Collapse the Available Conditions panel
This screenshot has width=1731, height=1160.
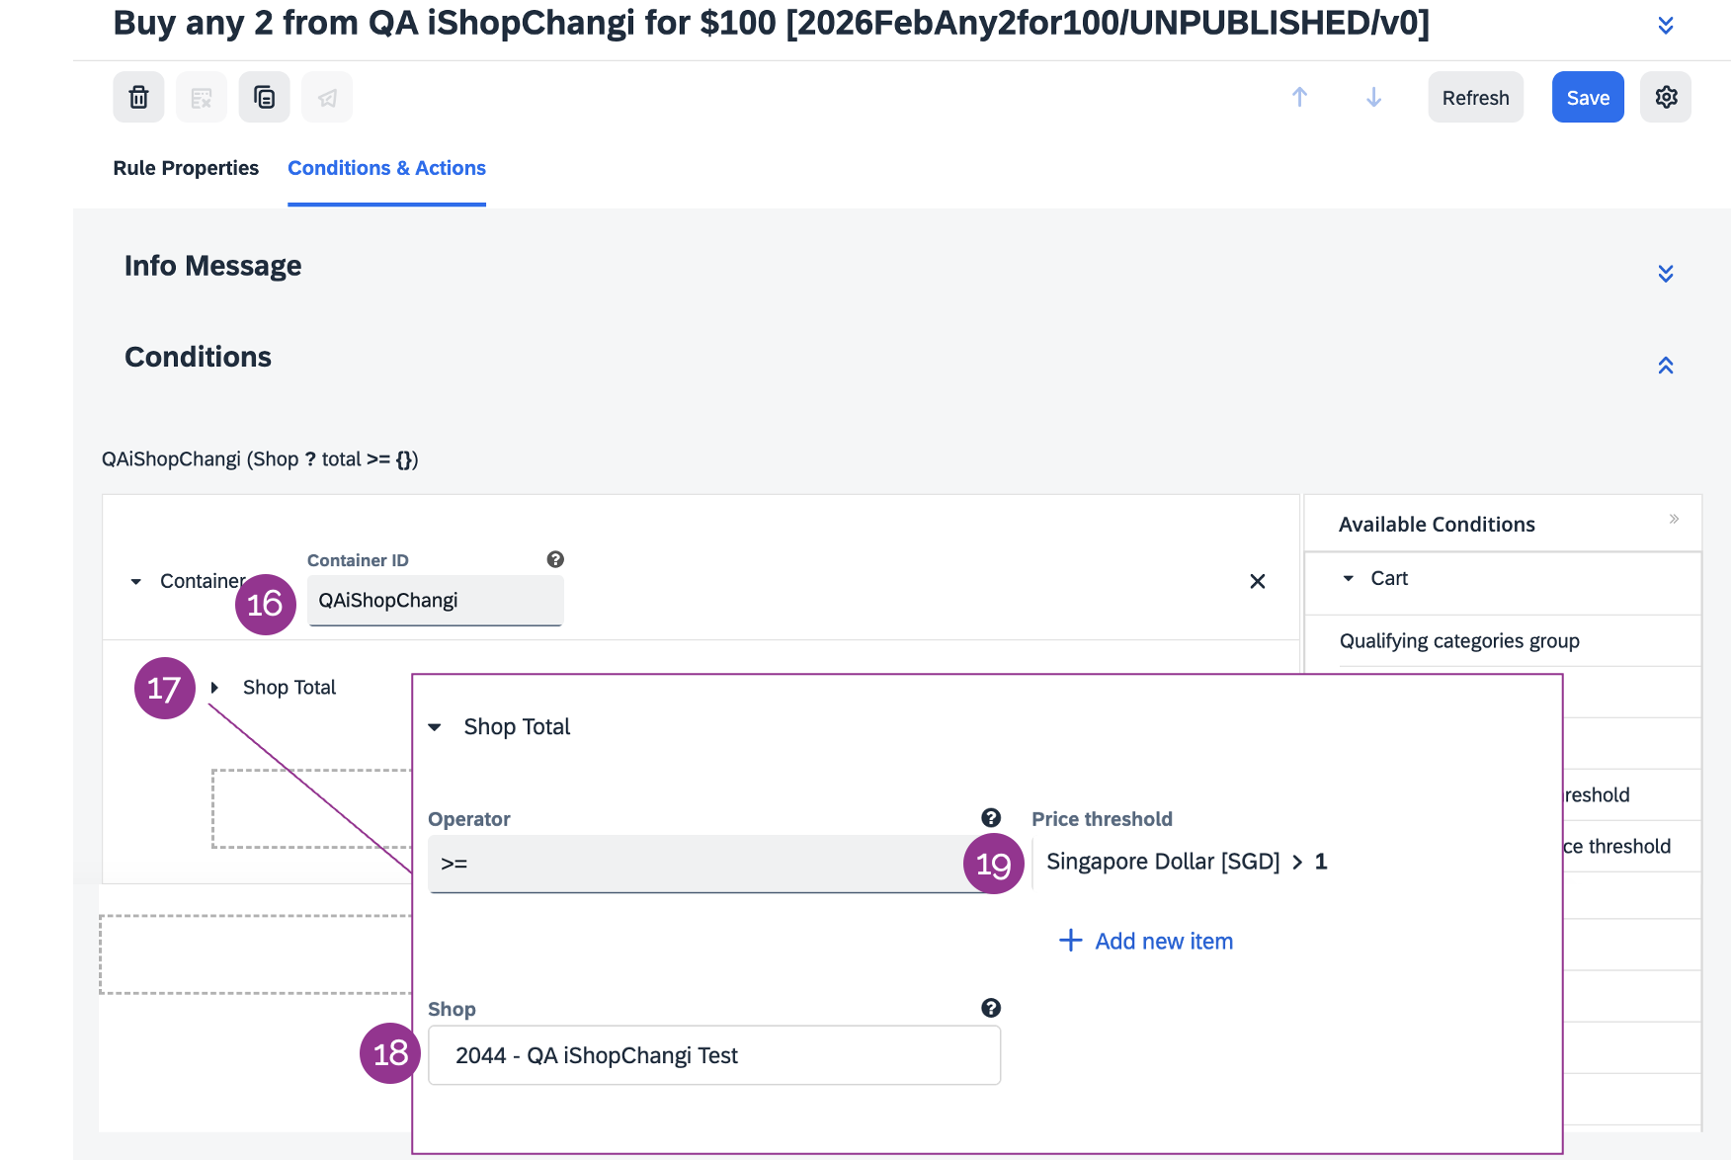click(1674, 519)
